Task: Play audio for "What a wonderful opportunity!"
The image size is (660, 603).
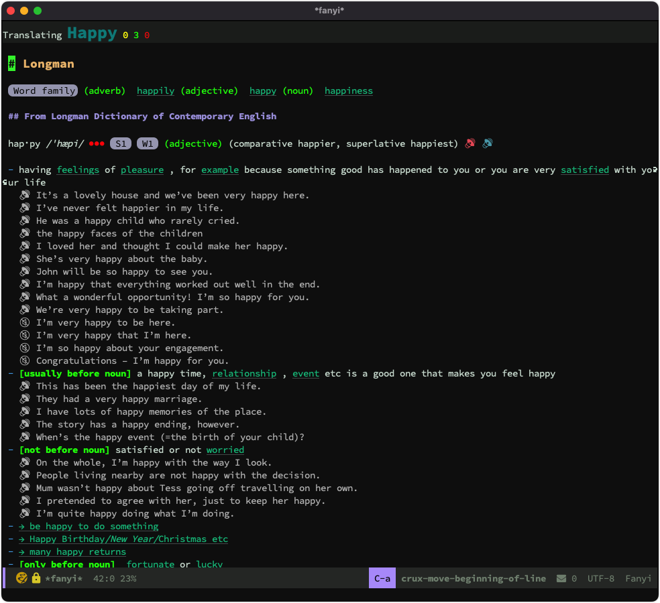Action: coord(25,296)
